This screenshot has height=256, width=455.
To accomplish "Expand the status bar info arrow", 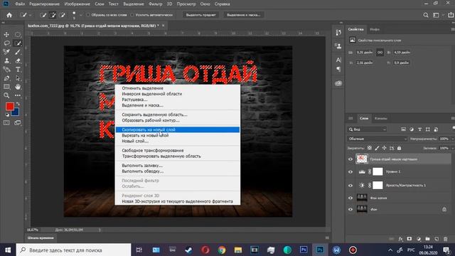I will pyautogui.click(x=100, y=230).
